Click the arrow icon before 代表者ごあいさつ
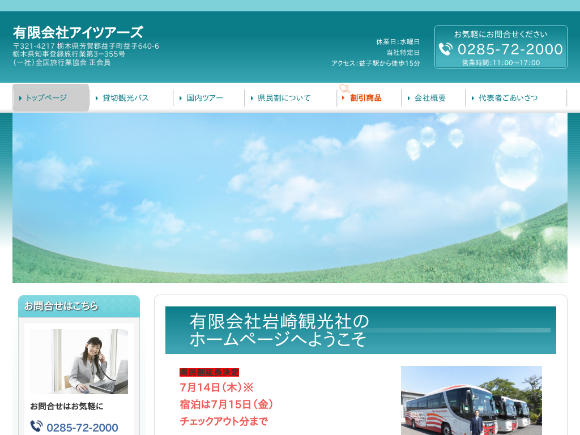 473,98
